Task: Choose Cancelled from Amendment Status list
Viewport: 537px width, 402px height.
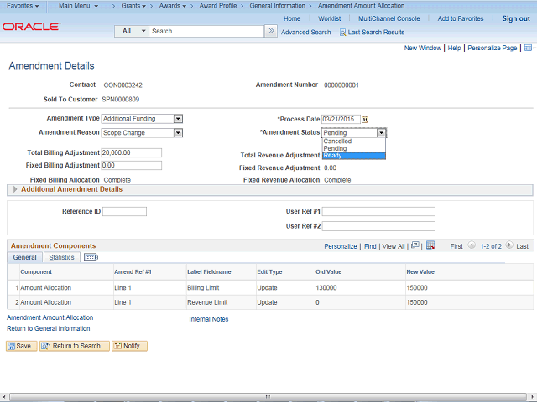Action: pos(337,142)
